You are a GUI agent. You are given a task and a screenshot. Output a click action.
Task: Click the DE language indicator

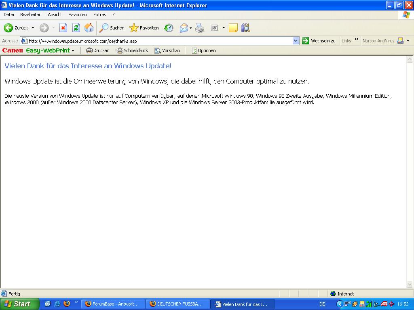click(x=322, y=304)
